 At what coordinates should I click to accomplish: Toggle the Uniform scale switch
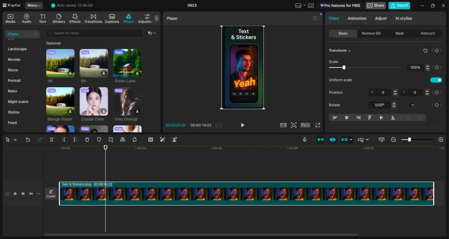tap(436, 80)
